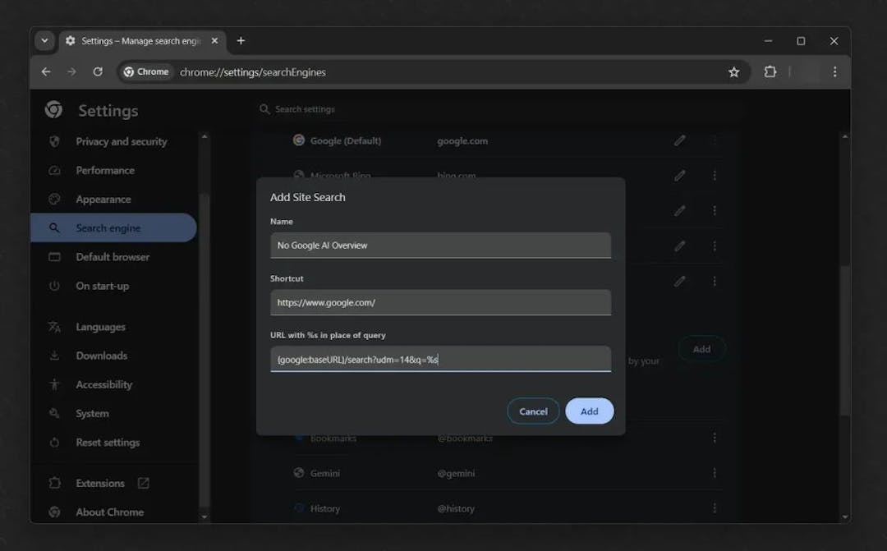Image resolution: width=887 pixels, height=551 pixels.
Task: Open Chrome three-dot menu
Action: pyautogui.click(x=834, y=72)
